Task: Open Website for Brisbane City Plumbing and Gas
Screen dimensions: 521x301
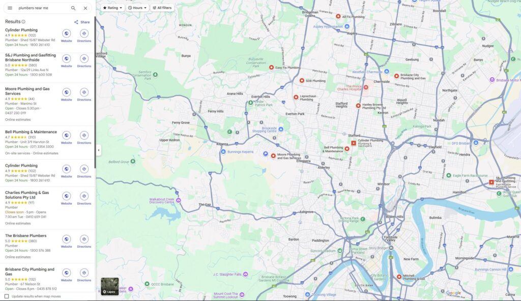Action: 67,275
